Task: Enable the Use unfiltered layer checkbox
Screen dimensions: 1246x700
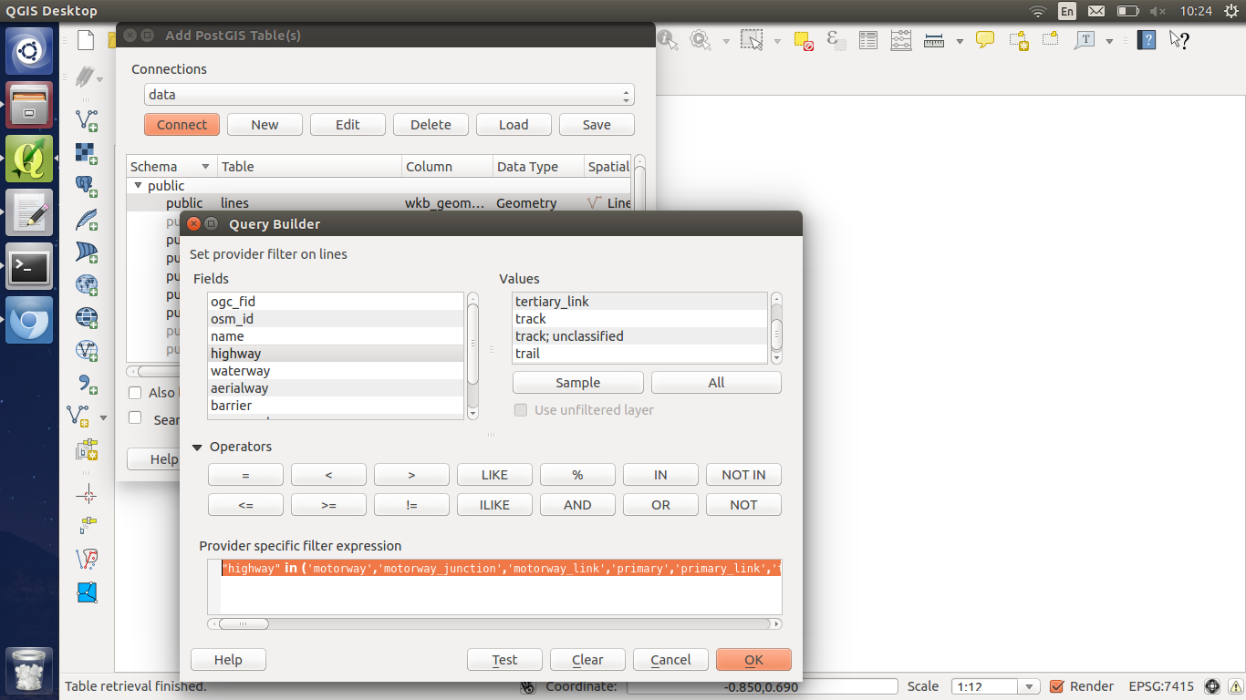Action: tap(521, 410)
